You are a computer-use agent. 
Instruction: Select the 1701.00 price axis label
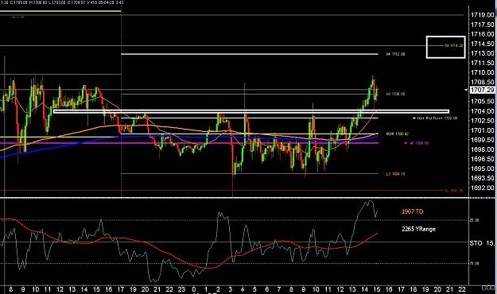pos(482,130)
